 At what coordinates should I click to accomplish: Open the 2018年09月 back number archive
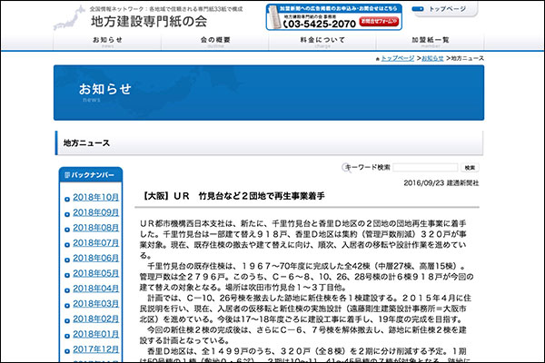coord(95,212)
